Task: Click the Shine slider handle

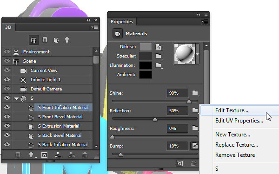Action: [x=189, y=102]
